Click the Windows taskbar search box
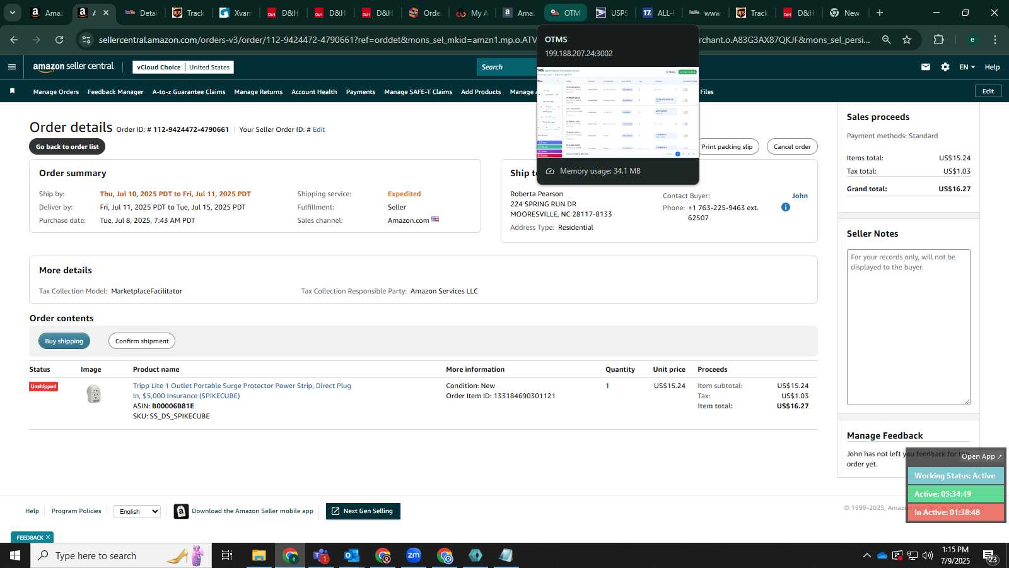The height and width of the screenshot is (568, 1009). [x=121, y=555]
